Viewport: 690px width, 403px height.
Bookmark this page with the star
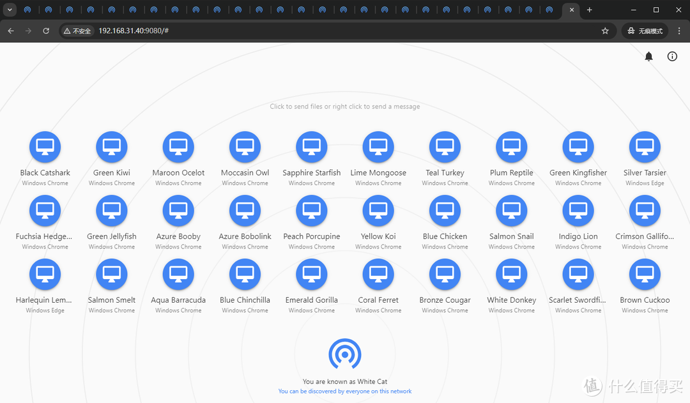point(605,31)
